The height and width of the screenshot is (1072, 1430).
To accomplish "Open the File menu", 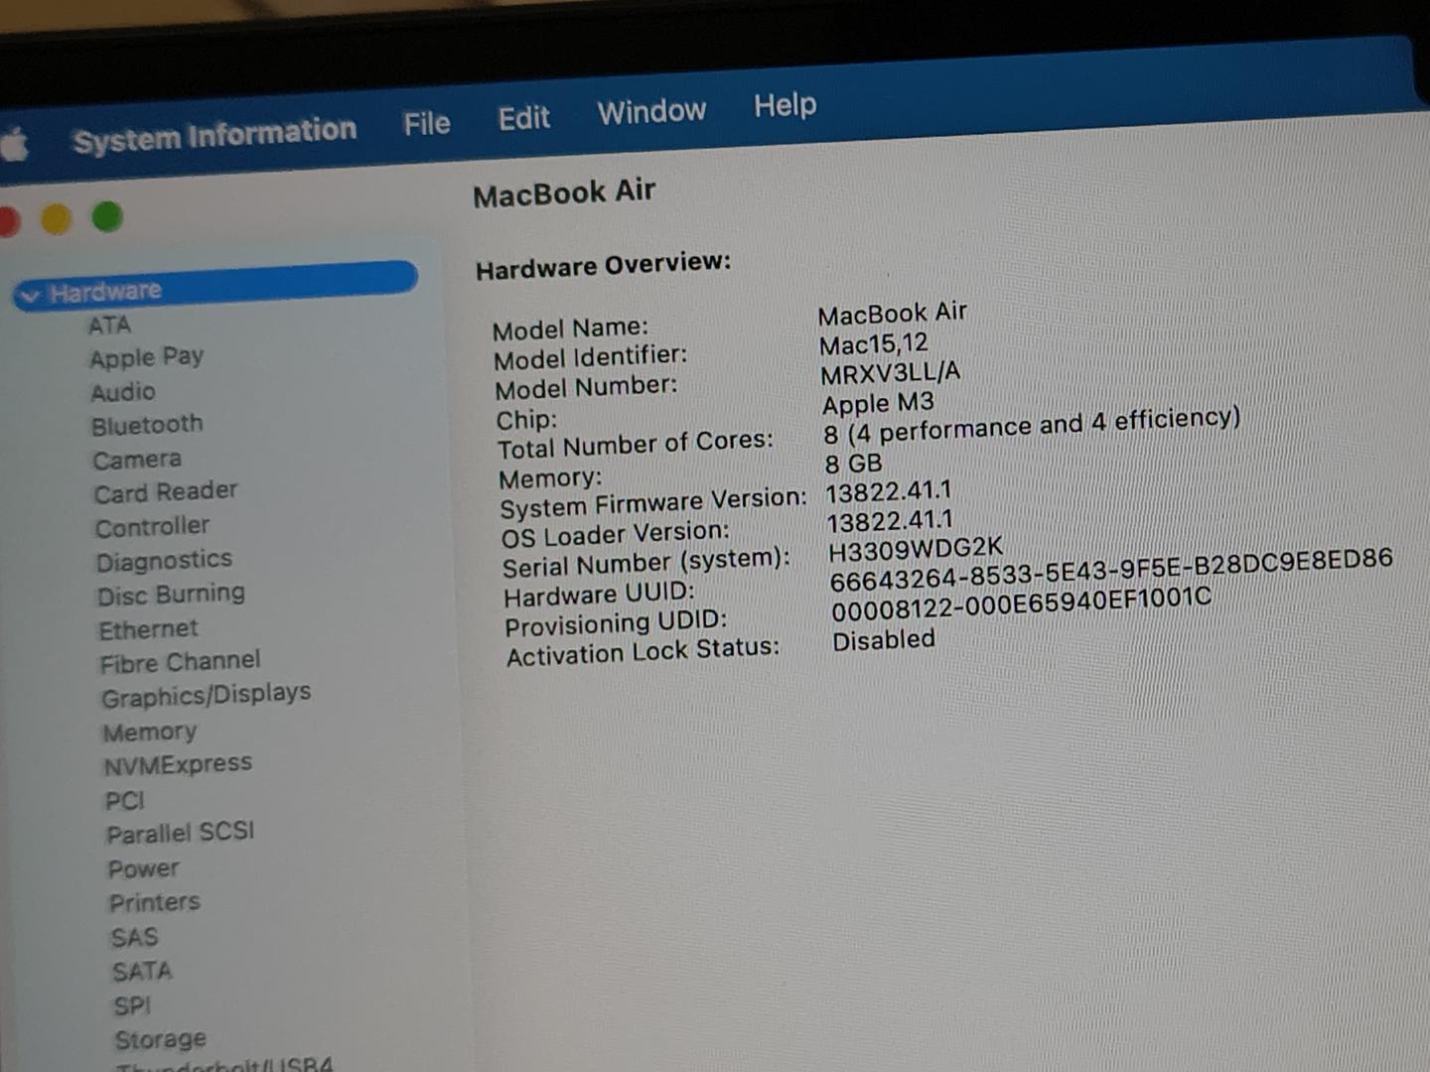I will (x=426, y=124).
